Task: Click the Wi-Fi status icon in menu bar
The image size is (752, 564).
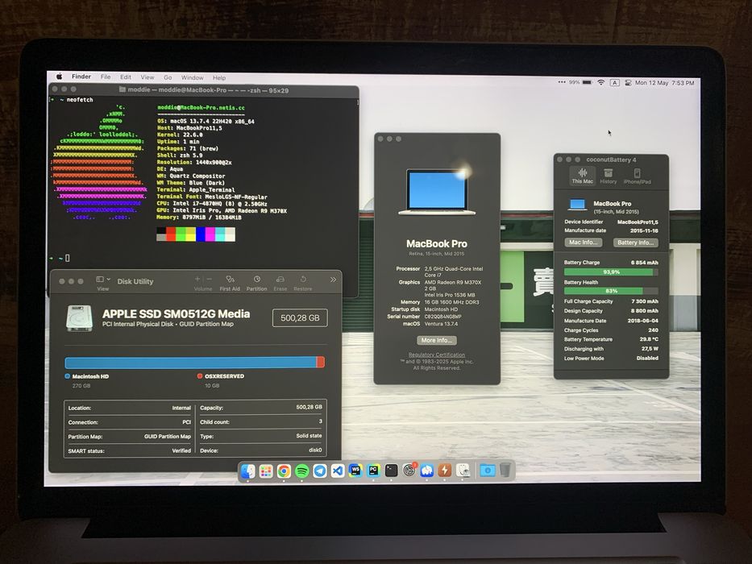Action: (x=601, y=82)
